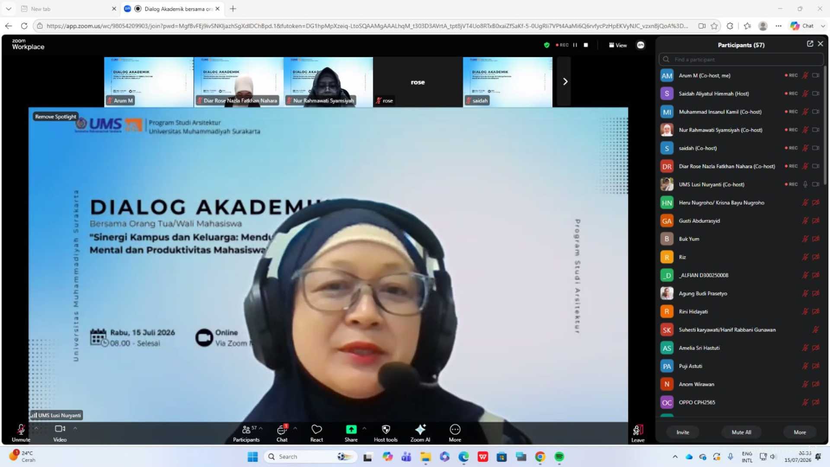Click the browser Back arrow
This screenshot has width=830, height=467.
click(x=9, y=26)
